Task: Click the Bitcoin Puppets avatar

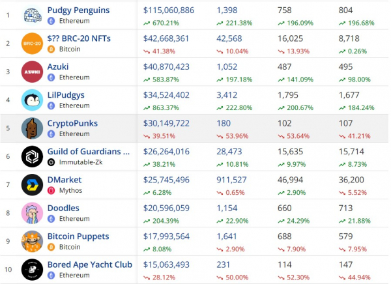Action: coord(33,242)
